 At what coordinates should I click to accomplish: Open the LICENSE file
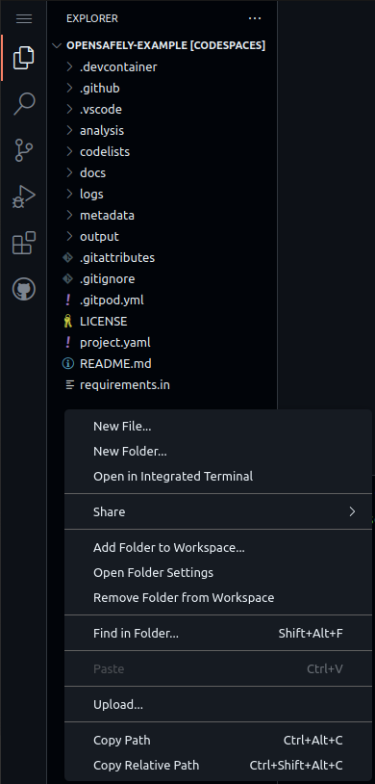[162, 321]
